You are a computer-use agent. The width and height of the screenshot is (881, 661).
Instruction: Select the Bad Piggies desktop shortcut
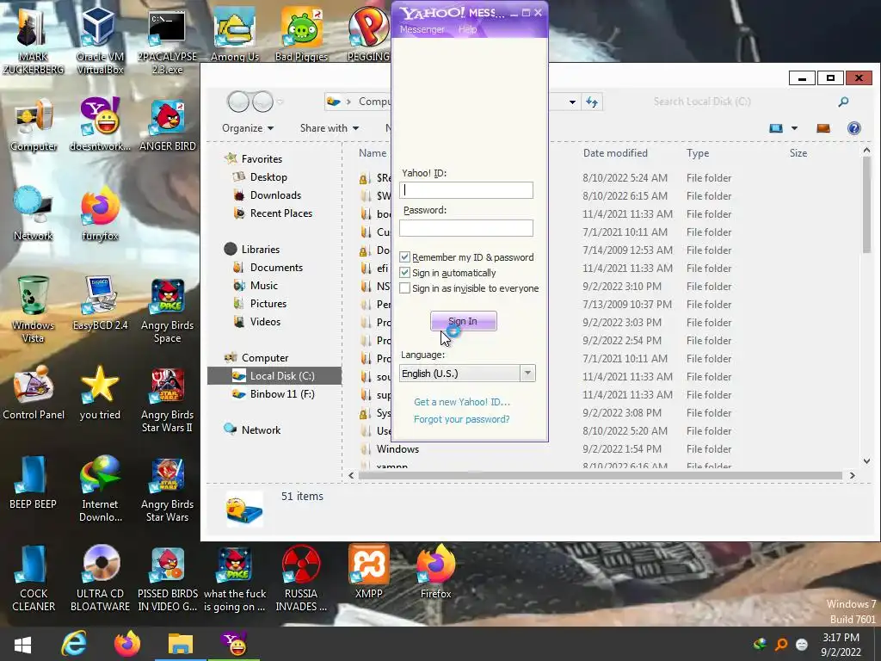(x=301, y=34)
